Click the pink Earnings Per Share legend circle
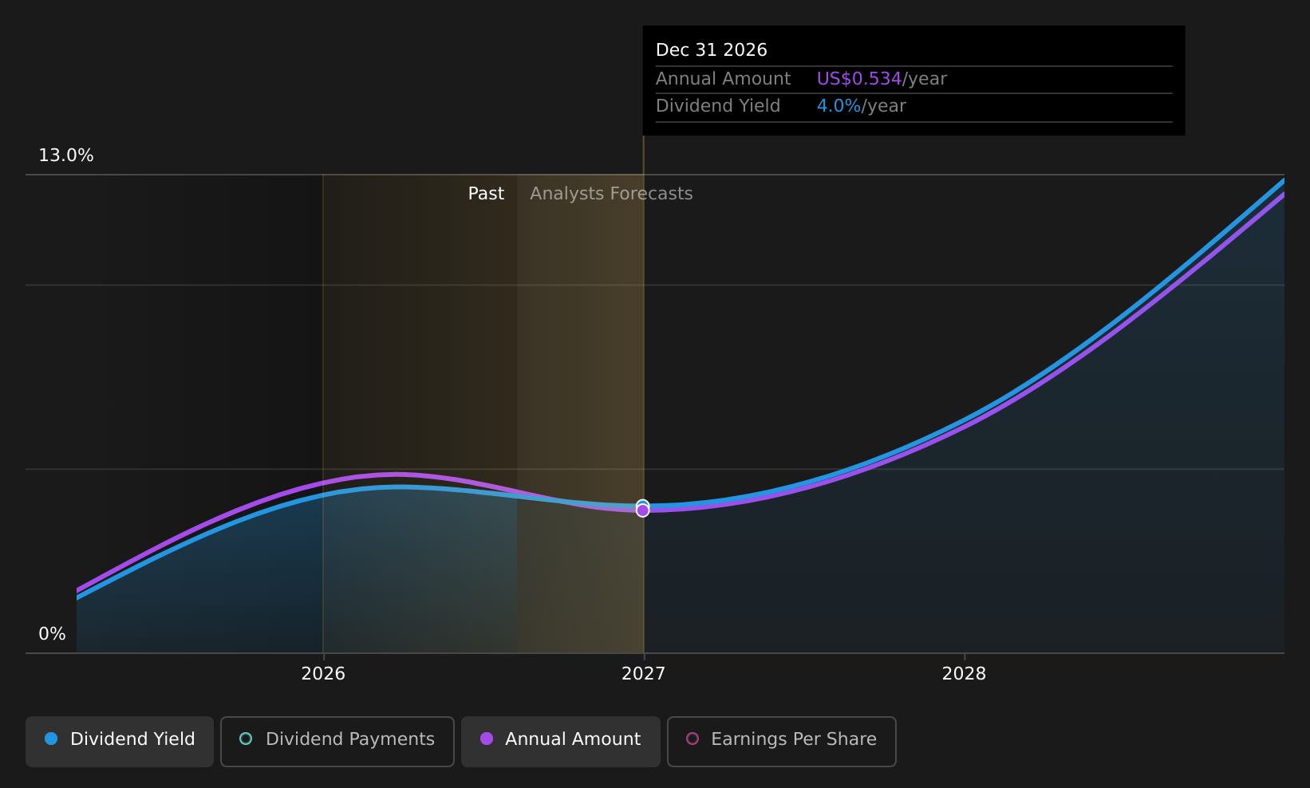Image resolution: width=1310 pixels, height=788 pixels. [692, 739]
